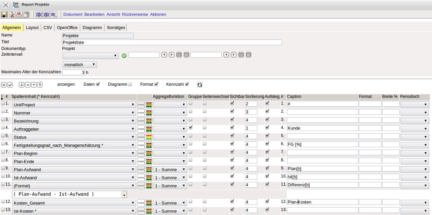Click the move-to-top arrow icon
The width and height of the screenshot is (432, 215).
pyautogui.click(x=22, y=85)
